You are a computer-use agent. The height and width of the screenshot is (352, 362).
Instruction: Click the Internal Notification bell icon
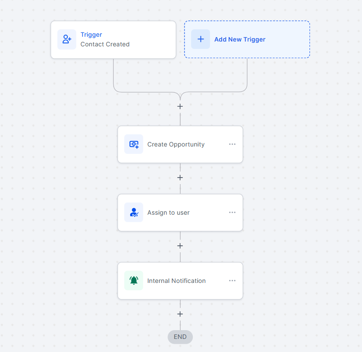(x=134, y=280)
